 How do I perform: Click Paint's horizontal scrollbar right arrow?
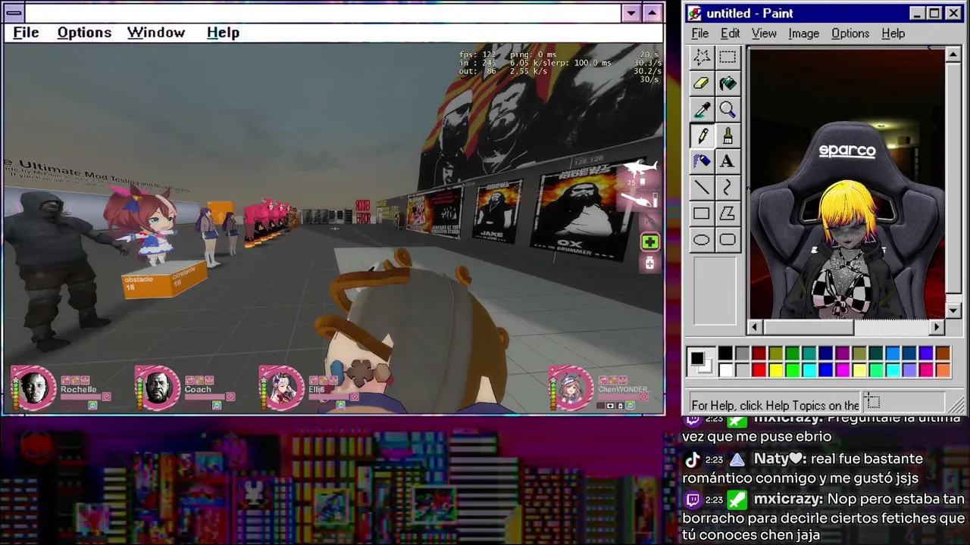[x=937, y=327]
